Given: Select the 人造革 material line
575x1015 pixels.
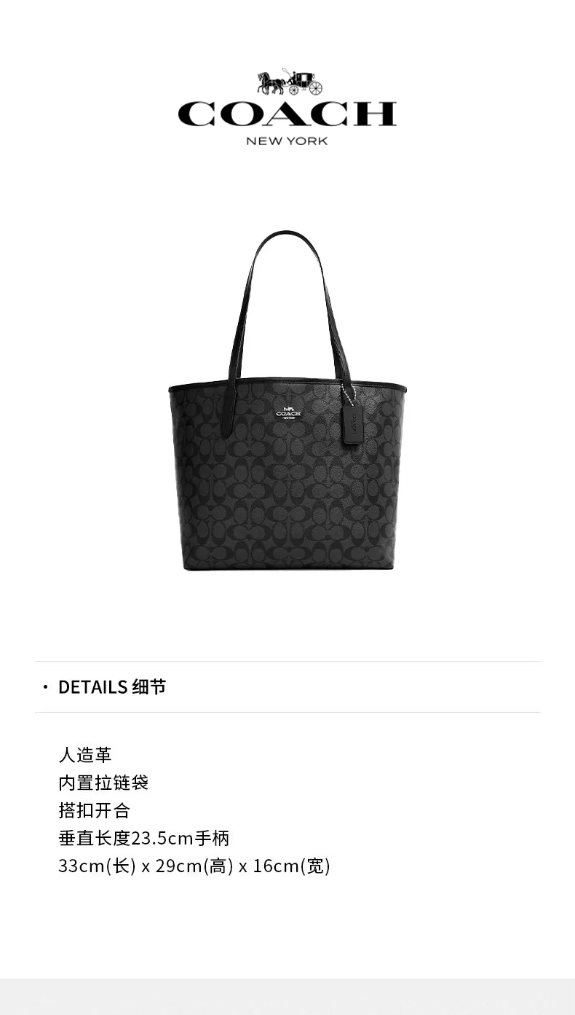Looking at the screenshot, I should pos(85,755).
